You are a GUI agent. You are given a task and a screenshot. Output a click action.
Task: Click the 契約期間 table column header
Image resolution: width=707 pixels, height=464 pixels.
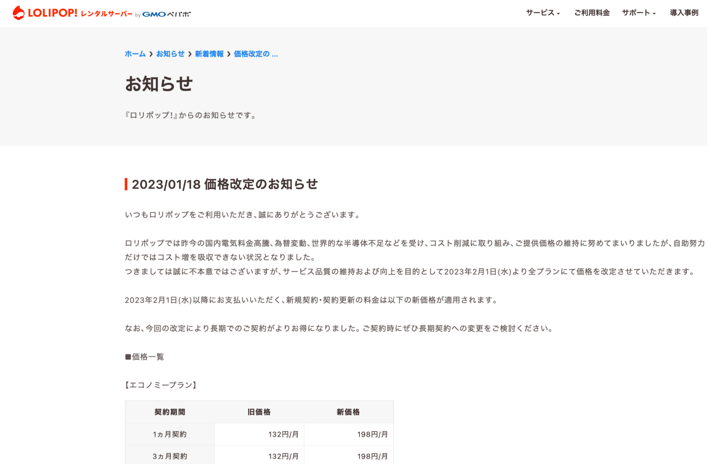pos(170,412)
